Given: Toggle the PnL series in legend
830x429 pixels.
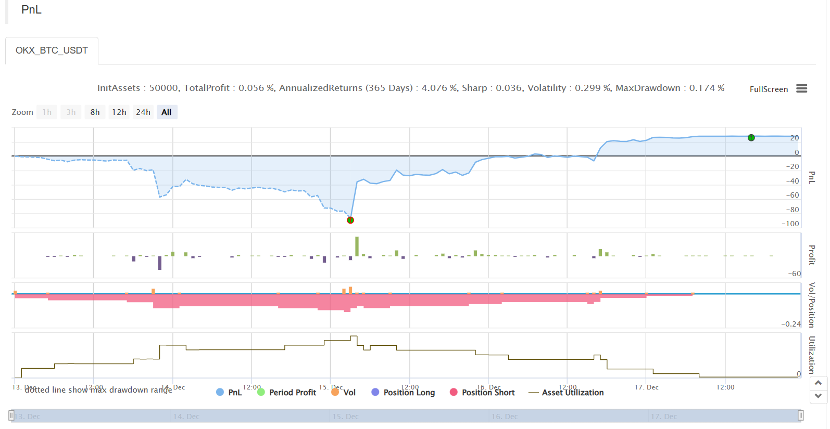Looking at the screenshot, I should click(229, 393).
